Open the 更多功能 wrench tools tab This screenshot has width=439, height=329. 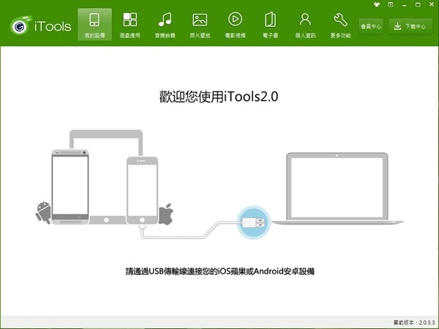pos(340,25)
